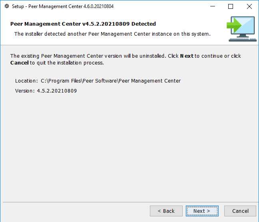Click the horizontal separator above the buttons
The image size is (259, 222).
pos(129,201)
